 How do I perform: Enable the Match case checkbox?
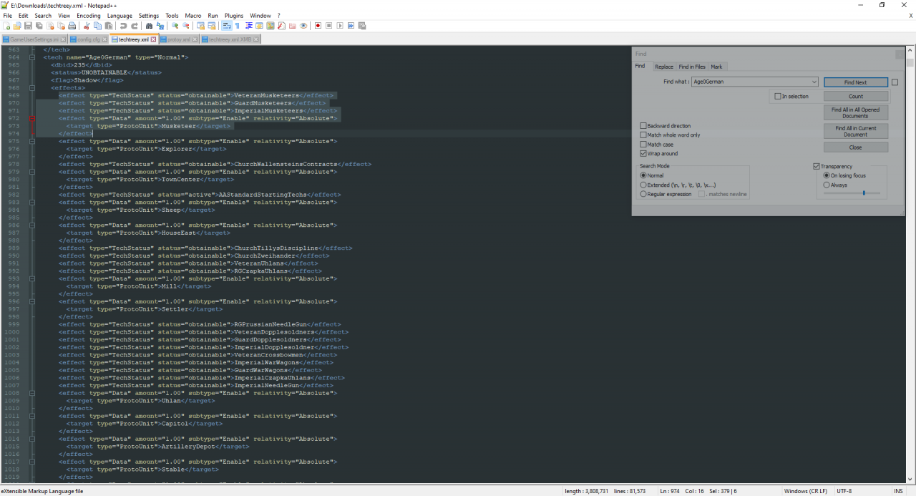click(643, 145)
